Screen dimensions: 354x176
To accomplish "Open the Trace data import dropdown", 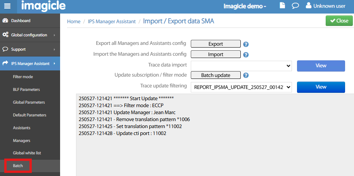I will [x=241, y=66].
